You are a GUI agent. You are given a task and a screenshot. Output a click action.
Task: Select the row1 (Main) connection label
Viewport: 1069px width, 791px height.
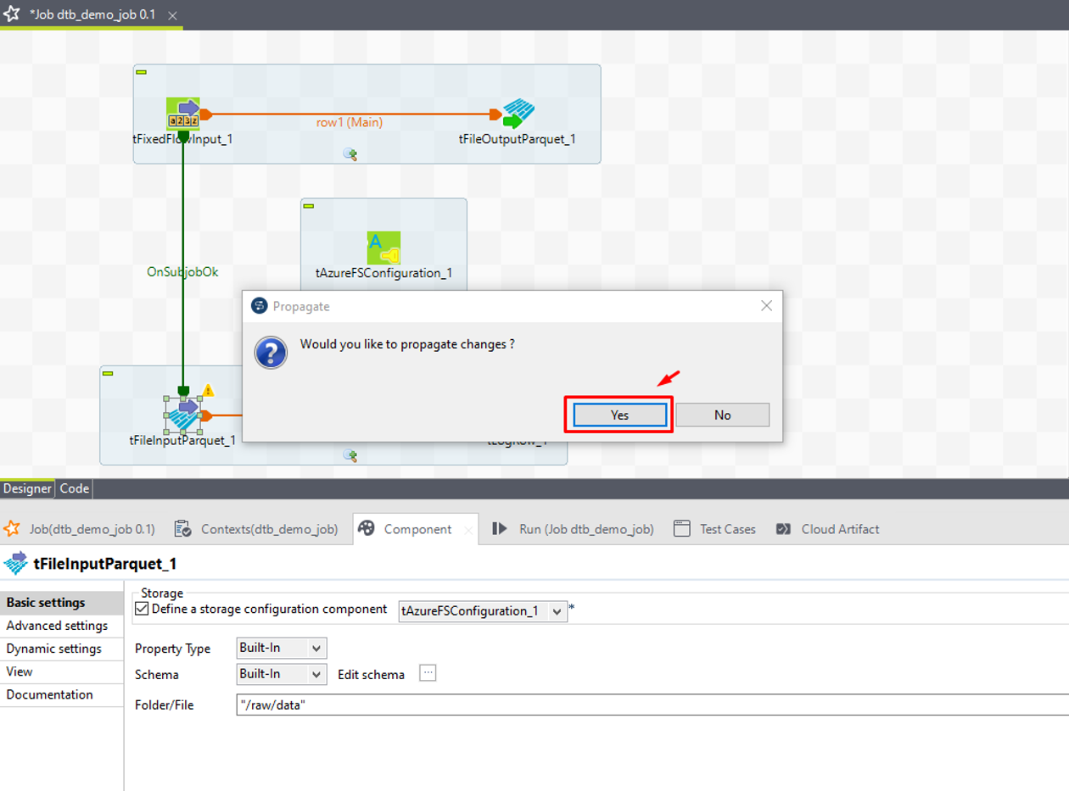tap(350, 122)
